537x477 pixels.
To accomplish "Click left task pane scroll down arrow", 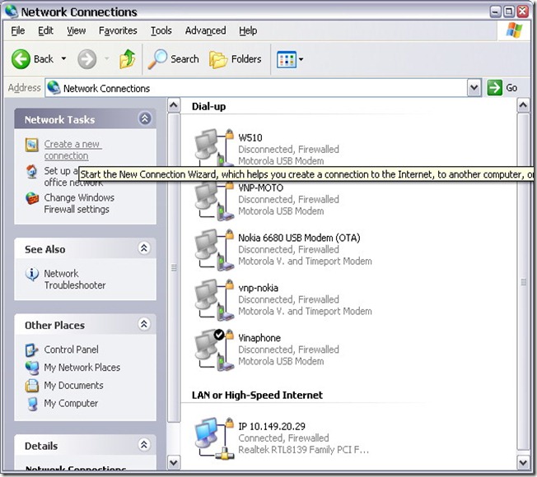I will (x=174, y=463).
